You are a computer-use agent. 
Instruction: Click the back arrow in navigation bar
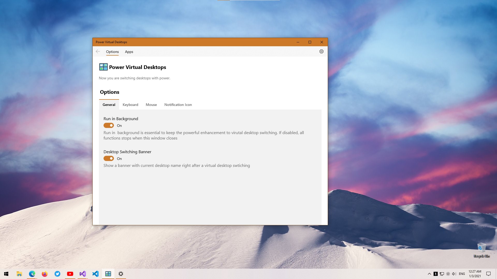98,51
